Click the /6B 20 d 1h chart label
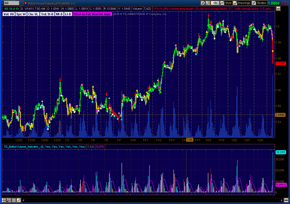The height and width of the screenshot is (204, 290). [12, 9]
